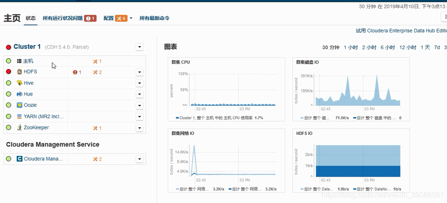Click the Cloudera Management Service C icon
447x203 pixels.
click(19, 159)
